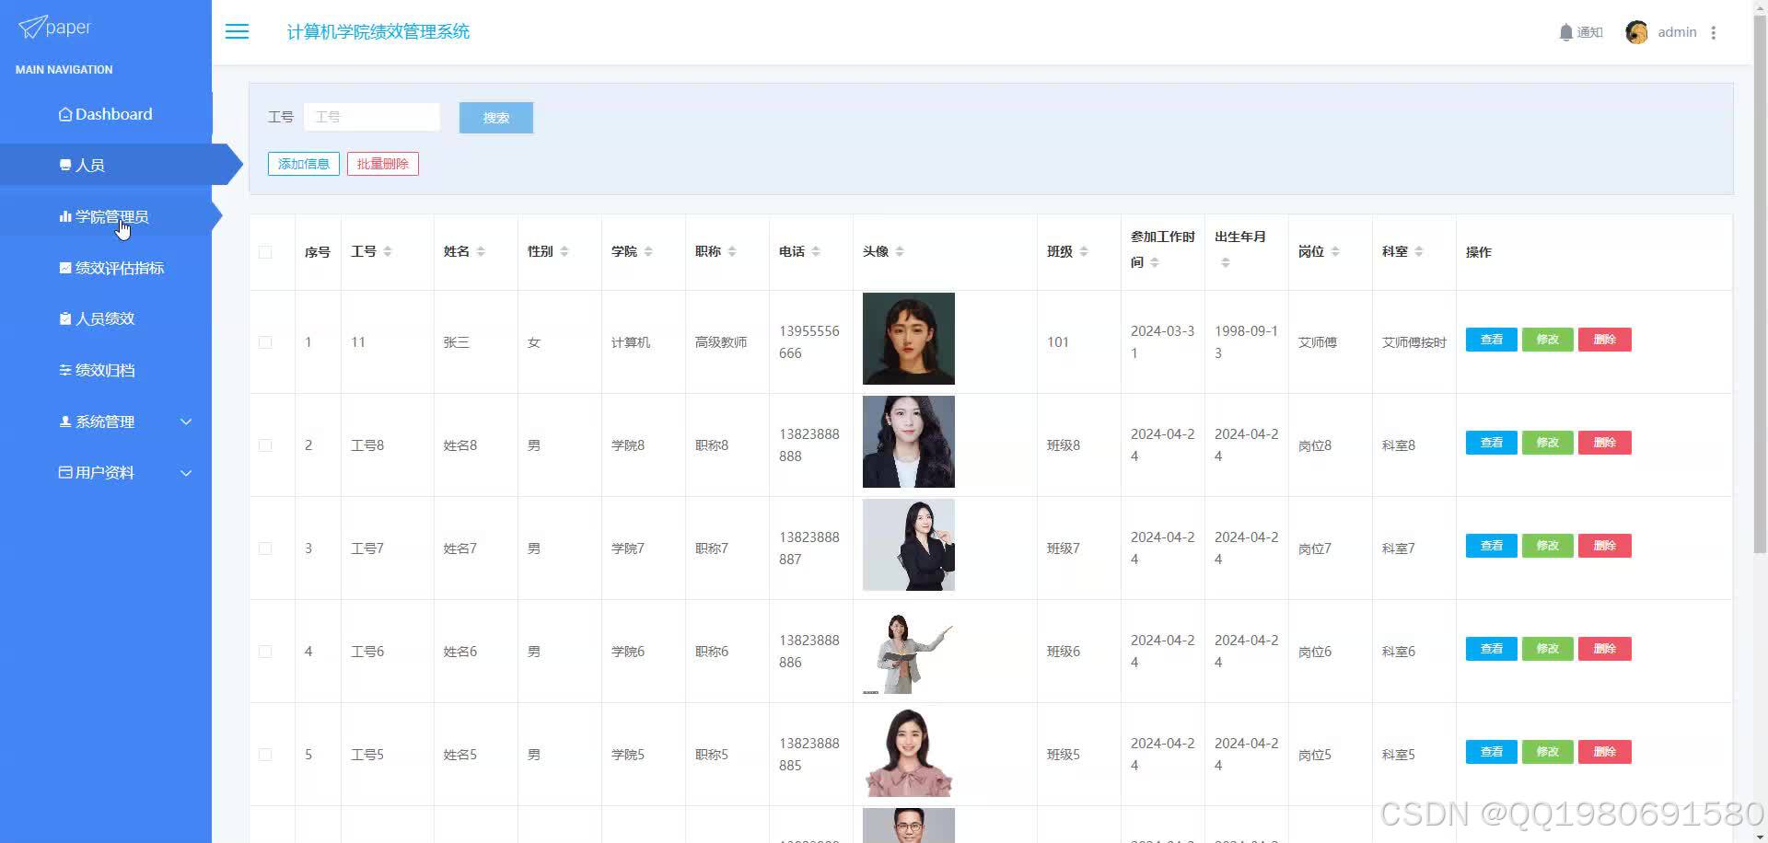
Task: Click 删除 for row 姓名7
Action: (1605, 546)
